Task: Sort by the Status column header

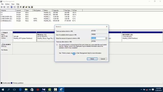Action: pyautogui.click(x=48, y=10)
